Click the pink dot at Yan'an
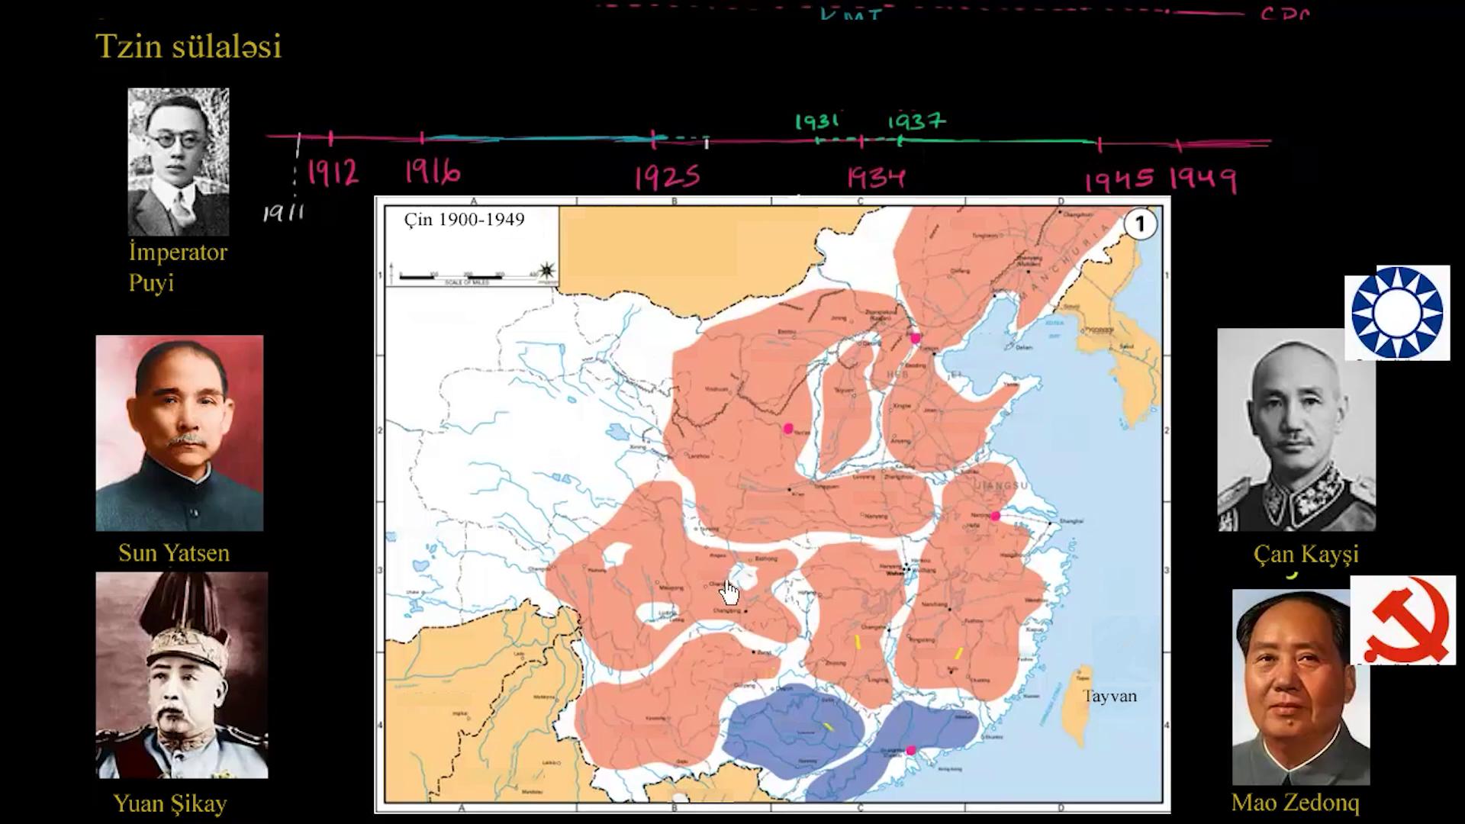The image size is (1465, 824). 788,429
